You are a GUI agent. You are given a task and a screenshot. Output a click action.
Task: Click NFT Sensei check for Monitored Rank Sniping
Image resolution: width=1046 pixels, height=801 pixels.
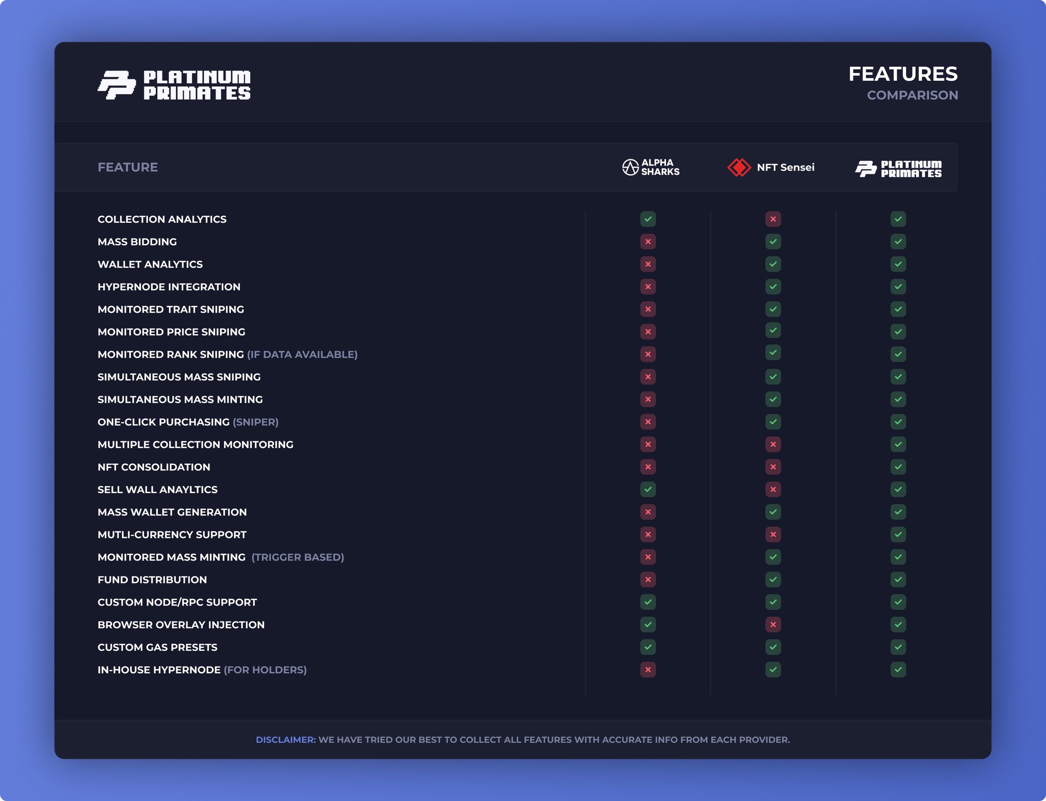(773, 352)
